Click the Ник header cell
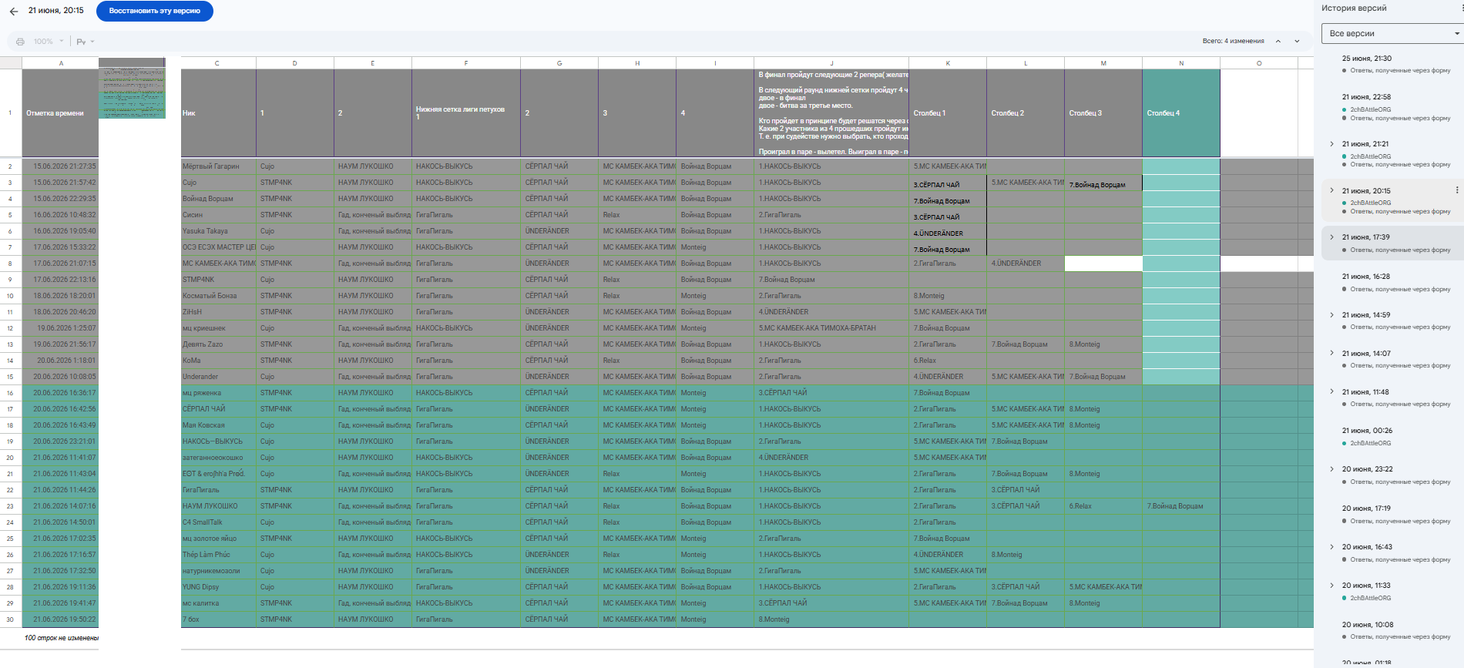 [x=218, y=113]
